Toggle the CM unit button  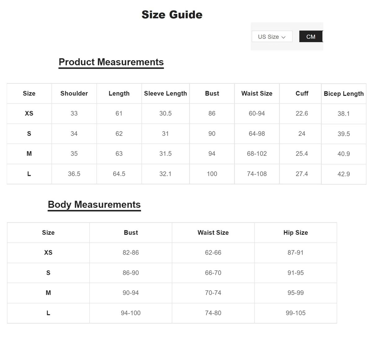click(x=311, y=37)
